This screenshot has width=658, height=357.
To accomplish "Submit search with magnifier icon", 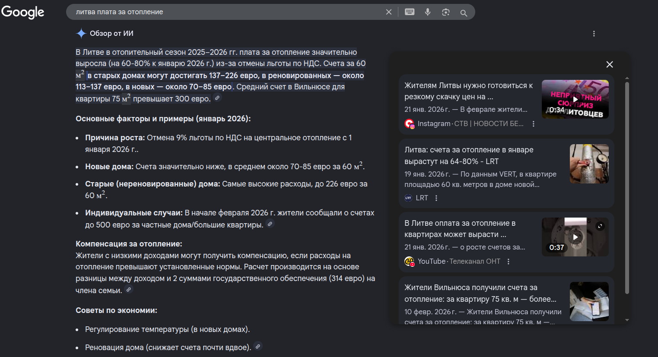I will pyautogui.click(x=464, y=13).
